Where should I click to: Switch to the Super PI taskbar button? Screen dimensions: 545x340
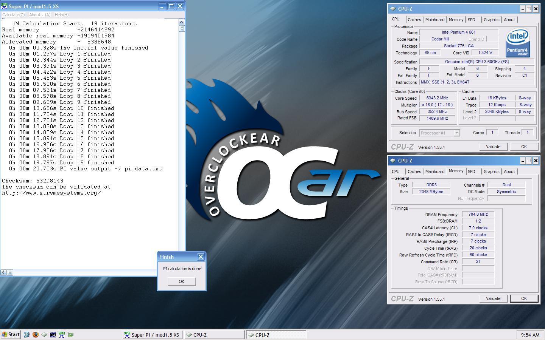[152, 335]
